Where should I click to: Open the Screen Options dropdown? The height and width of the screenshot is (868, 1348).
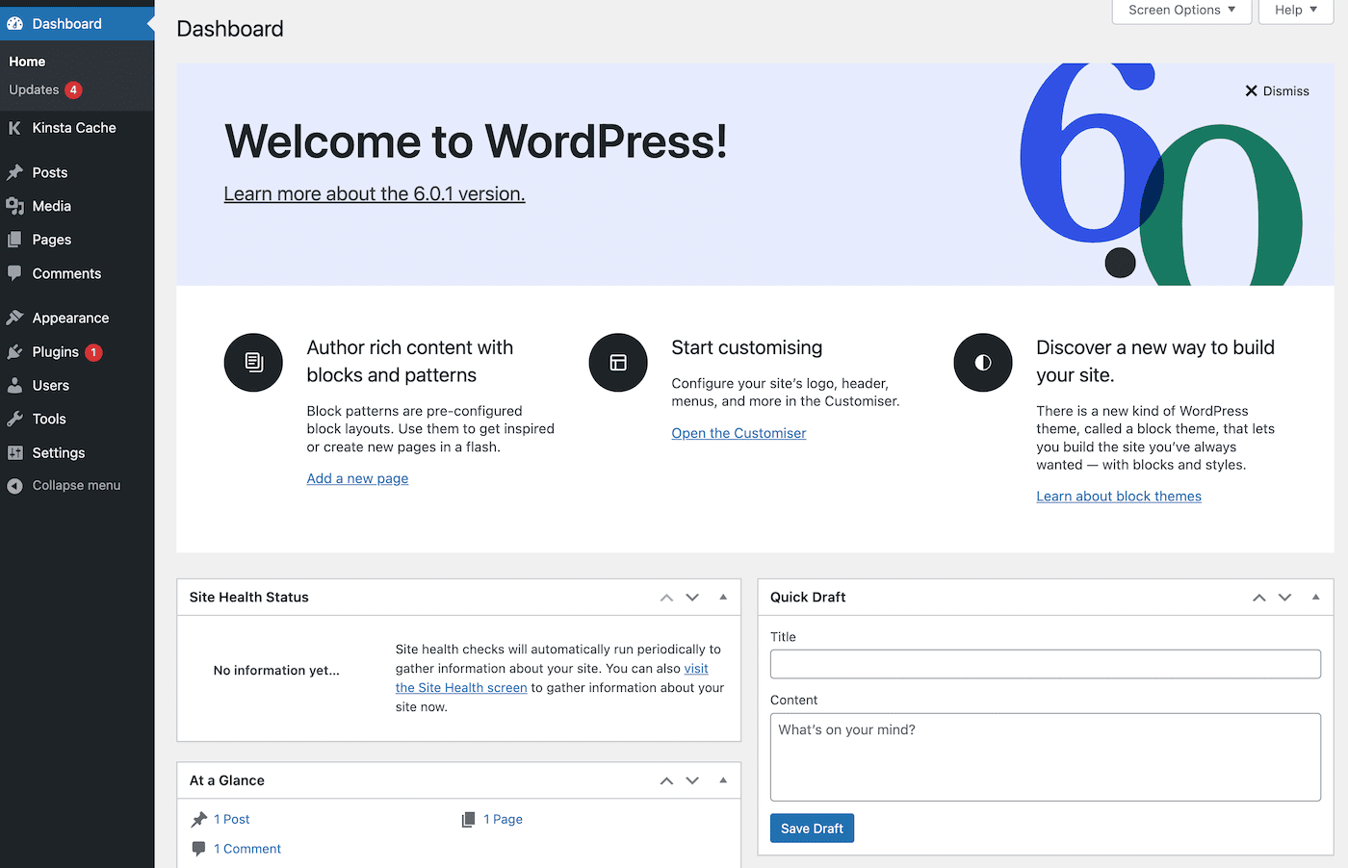pos(1181,11)
